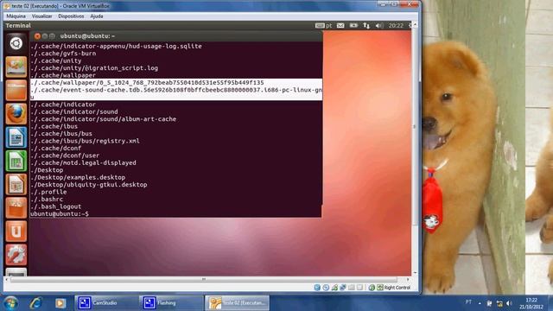Viewport: 553px width, 311px height.
Task: Click the VirtualBox USB status icon
Action: pos(334,288)
